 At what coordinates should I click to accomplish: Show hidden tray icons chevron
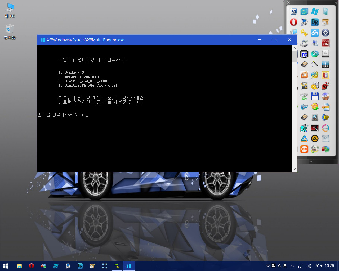point(292,266)
